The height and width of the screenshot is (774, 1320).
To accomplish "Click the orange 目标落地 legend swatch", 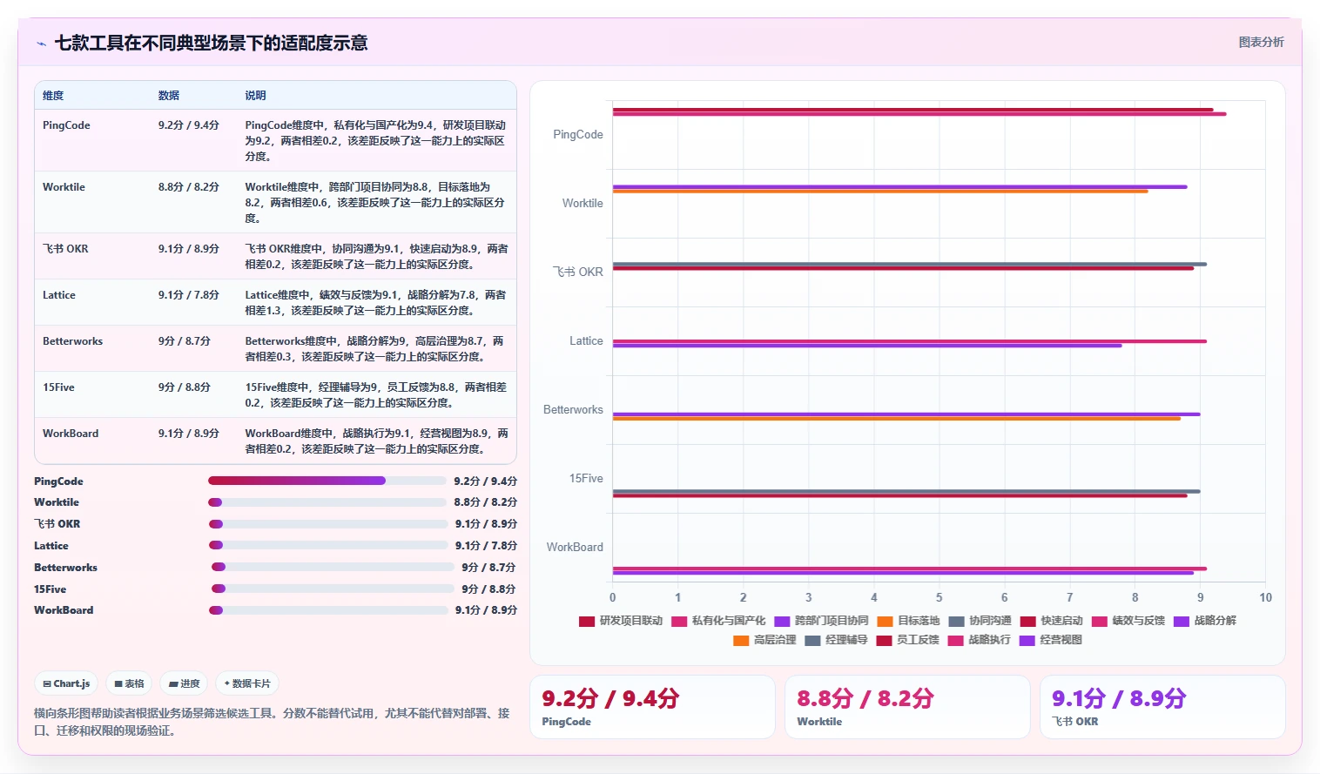I will pos(885,622).
